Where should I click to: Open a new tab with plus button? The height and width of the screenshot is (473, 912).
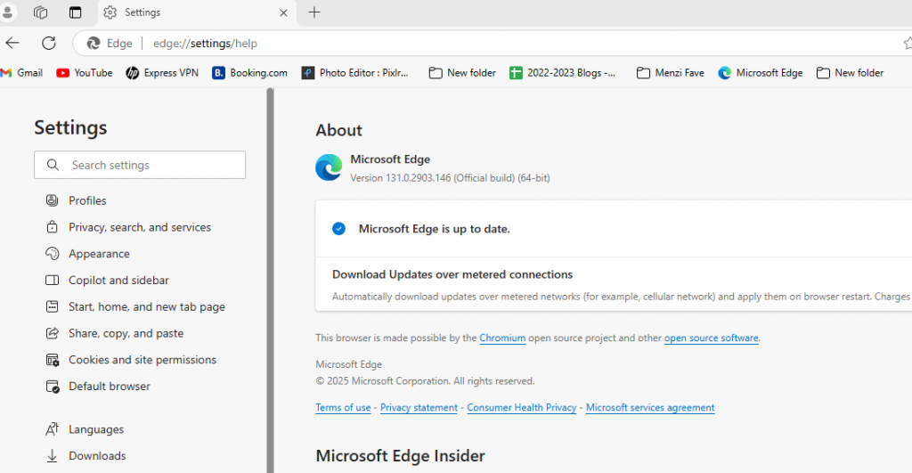pyautogui.click(x=314, y=12)
